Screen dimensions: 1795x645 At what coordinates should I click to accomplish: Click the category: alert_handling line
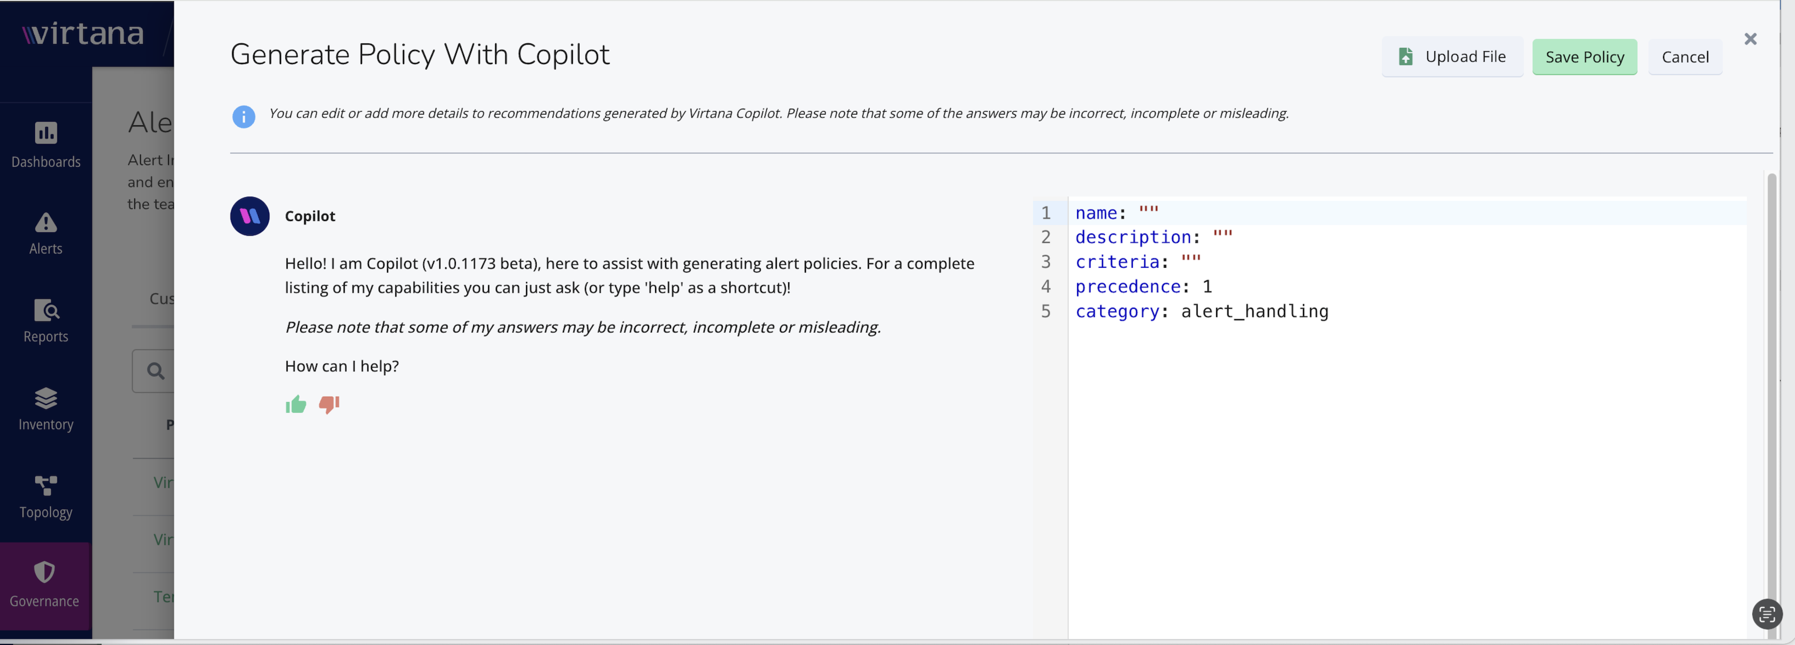pyautogui.click(x=1407, y=311)
